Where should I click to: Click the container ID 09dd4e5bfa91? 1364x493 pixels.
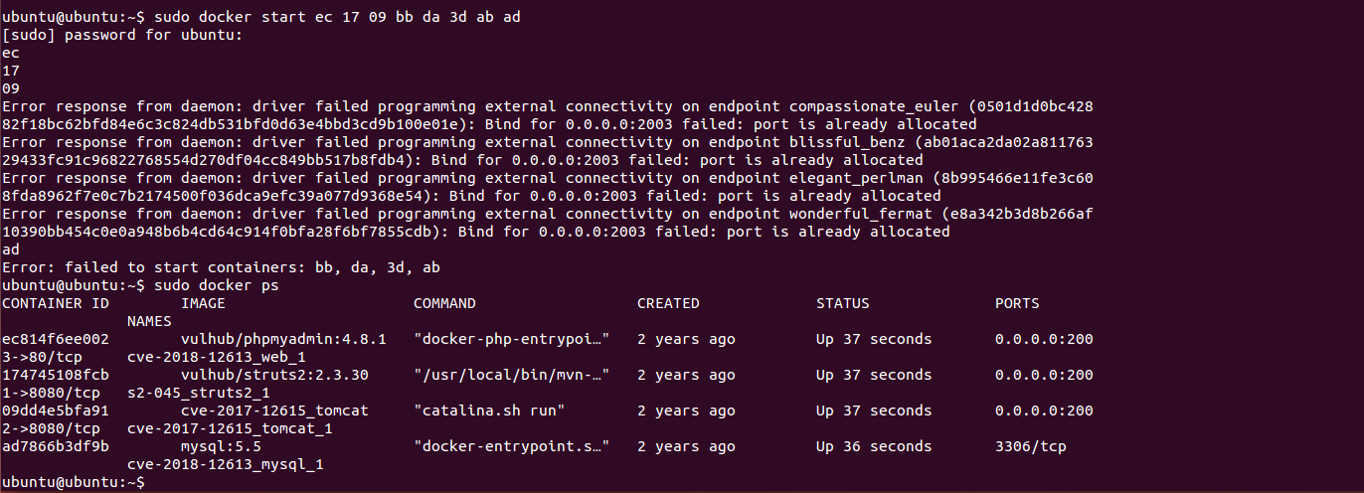click(56, 411)
